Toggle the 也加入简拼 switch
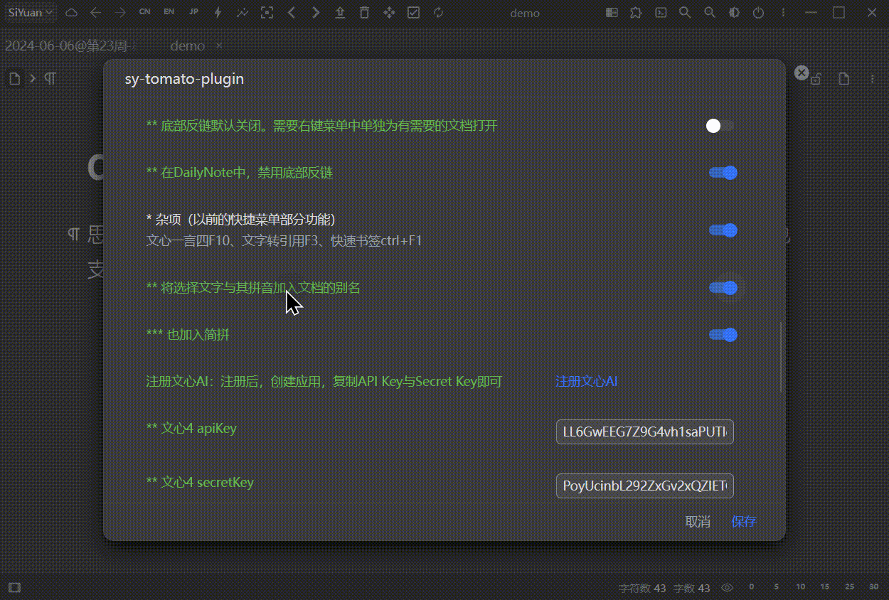Image resolution: width=889 pixels, height=600 pixels. tap(723, 335)
